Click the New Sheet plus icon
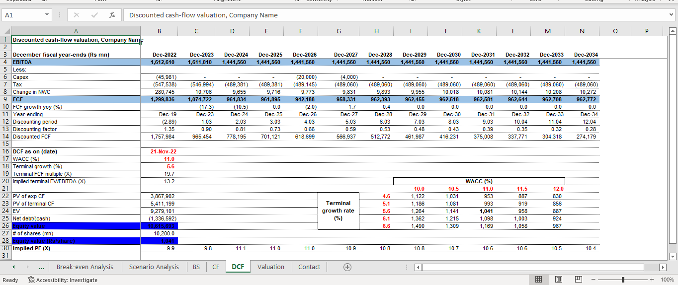678x285 pixels. pos(347,267)
